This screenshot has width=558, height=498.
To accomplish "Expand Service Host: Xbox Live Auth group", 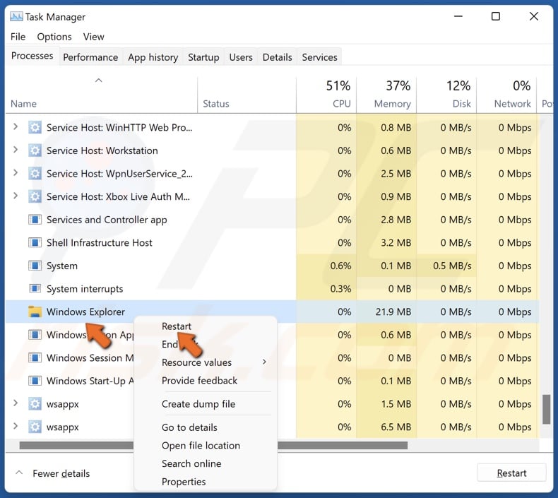I will tap(16, 196).
